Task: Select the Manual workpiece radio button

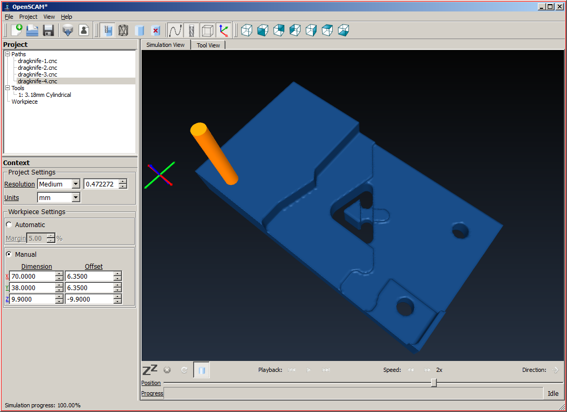Action: pos(9,255)
